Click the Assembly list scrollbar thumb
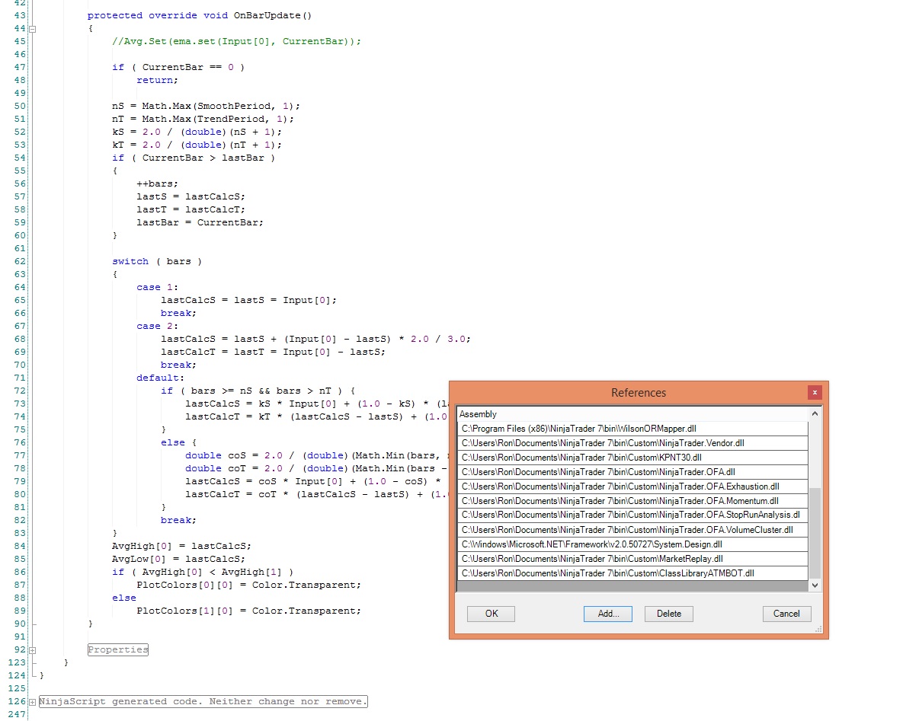 point(815,533)
